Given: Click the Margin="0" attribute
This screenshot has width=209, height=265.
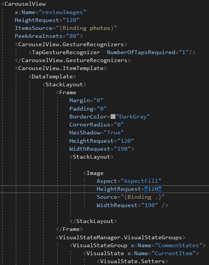Looking at the screenshot, I should pyautogui.click(x=86, y=101).
